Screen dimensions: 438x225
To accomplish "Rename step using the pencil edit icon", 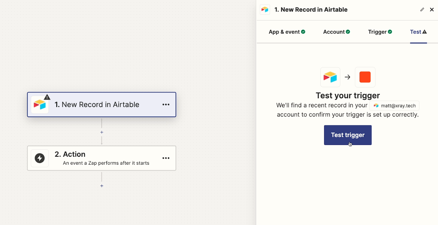I will coord(422,10).
